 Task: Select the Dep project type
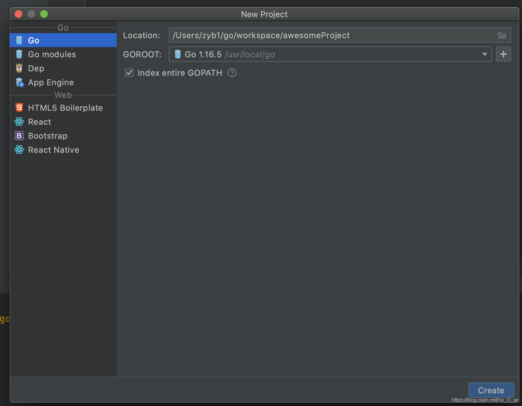pyautogui.click(x=63, y=68)
